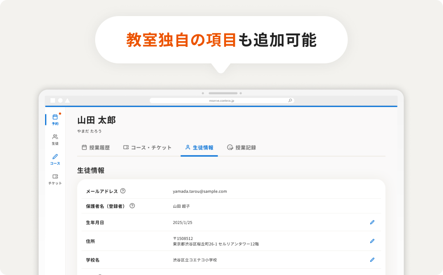Show help for メールアドレス question icon
The height and width of the screenshot is (275, 443).
click(x=123, y=191)
